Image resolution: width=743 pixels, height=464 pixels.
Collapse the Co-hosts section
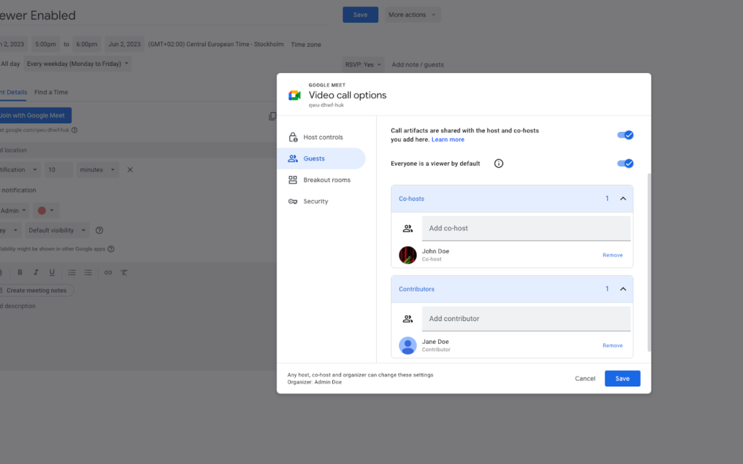pos(623,199)
